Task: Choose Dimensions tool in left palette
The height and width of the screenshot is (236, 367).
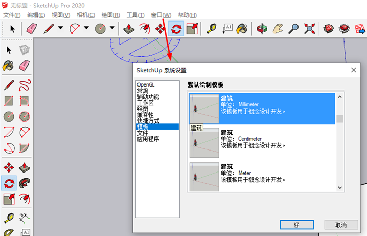Action: 25,218
